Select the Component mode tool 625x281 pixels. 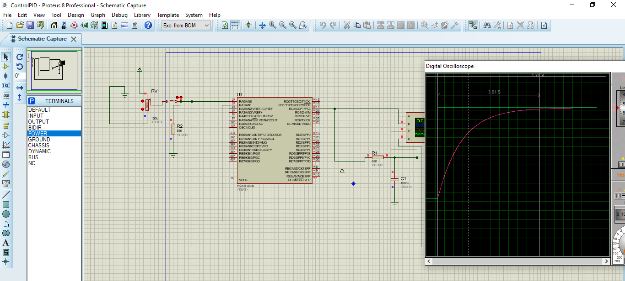(6, 67)
